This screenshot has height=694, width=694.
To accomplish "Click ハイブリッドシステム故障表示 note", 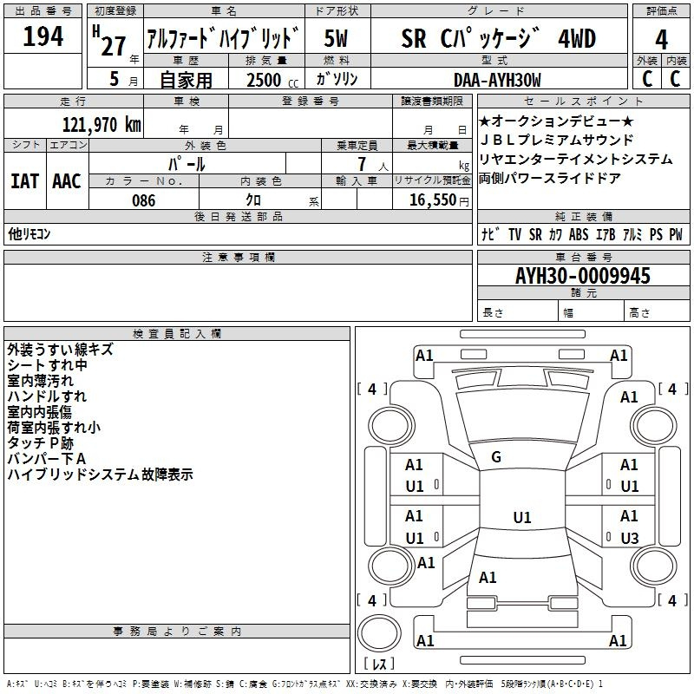I will point(100,474).
